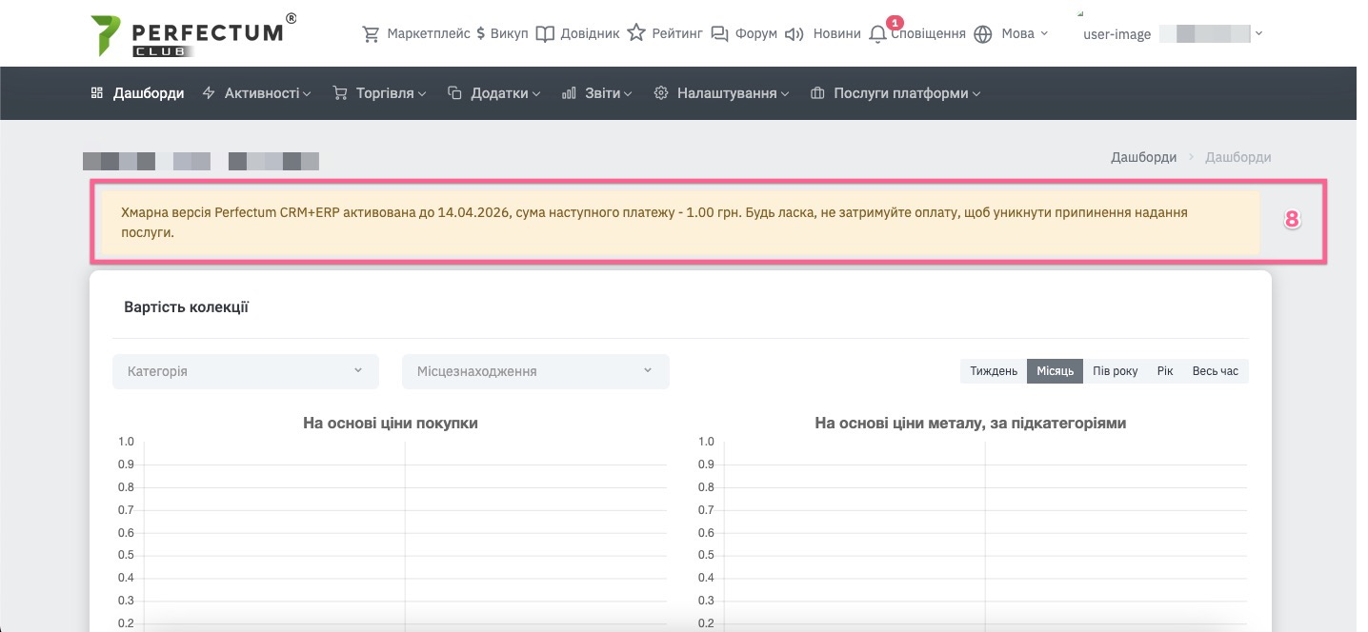Click the Дашборди breadcrumb link
The image size is (1368, 632).
click(1143, 157)
